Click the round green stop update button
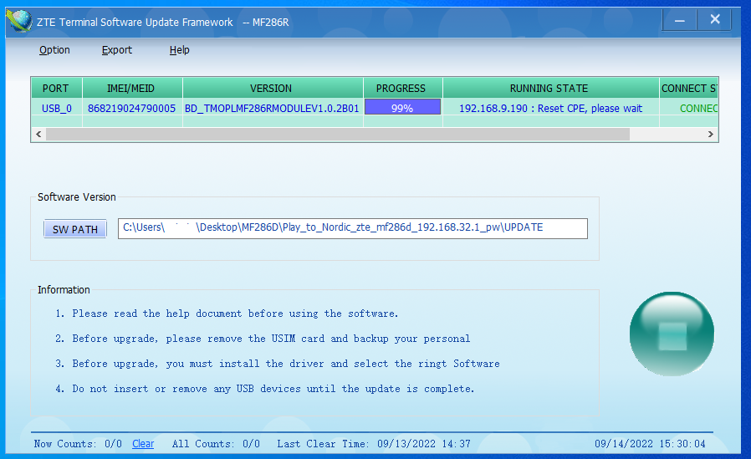Screen dimensions: 751x459 click(672, 334)
